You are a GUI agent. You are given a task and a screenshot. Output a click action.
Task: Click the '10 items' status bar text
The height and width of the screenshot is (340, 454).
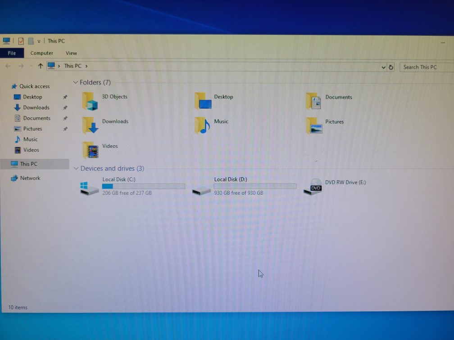pos(18,307)
